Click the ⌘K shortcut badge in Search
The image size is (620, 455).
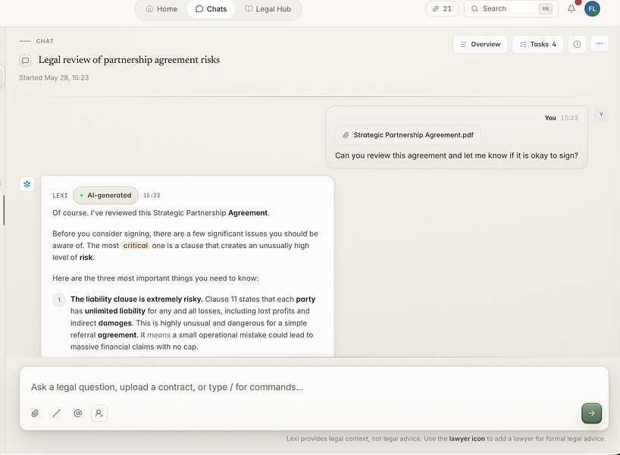545,8
